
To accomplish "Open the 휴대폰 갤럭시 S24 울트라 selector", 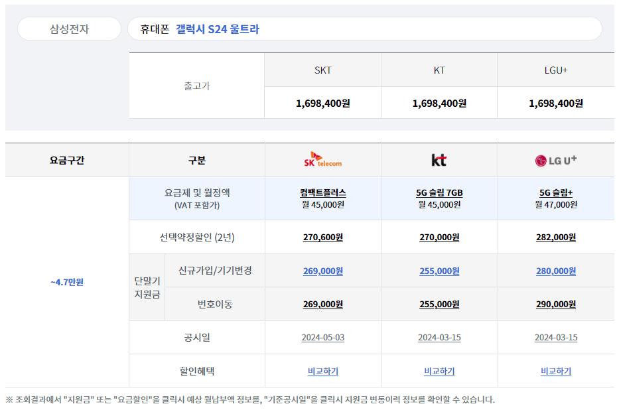I will (364, 29).
